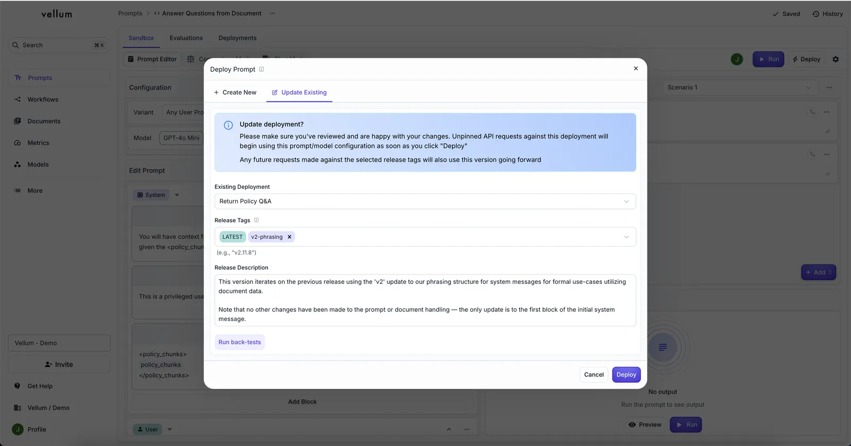Close the Deploy Prompt dialog
The height and width of the screenshot is (446, 851).
[x=636, y=69]
